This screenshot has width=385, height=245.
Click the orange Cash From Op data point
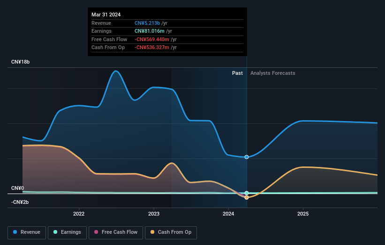(247, 197)
